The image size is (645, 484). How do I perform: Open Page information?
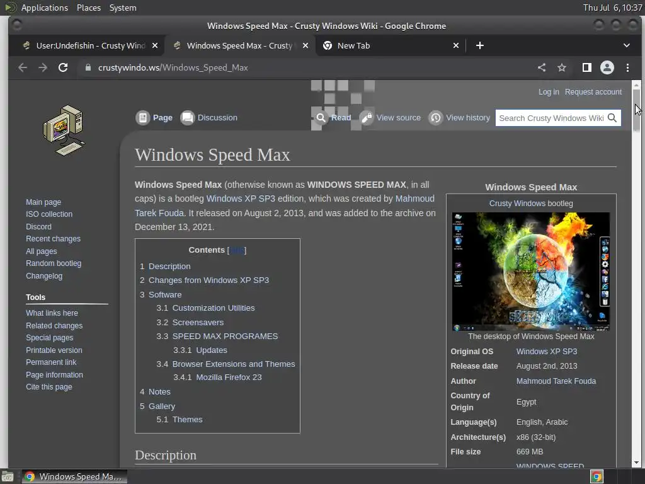coord(54,374)
